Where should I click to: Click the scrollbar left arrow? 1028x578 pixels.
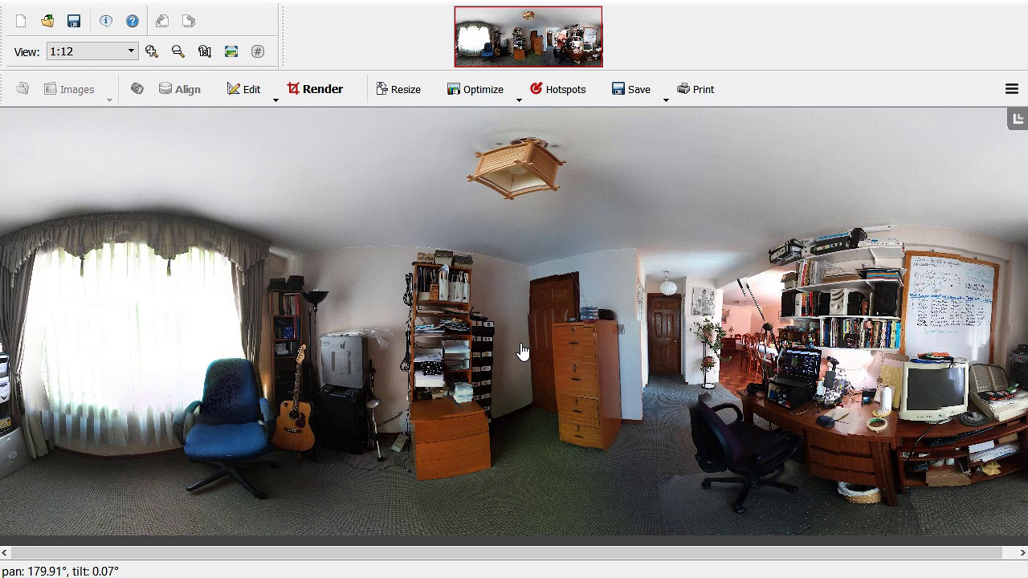tap(5, 552)
